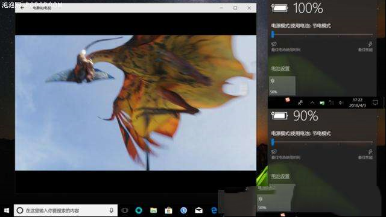Screen dimensions: 386x217
Task: Click the green battery tray icon
Action: point(322,103)
